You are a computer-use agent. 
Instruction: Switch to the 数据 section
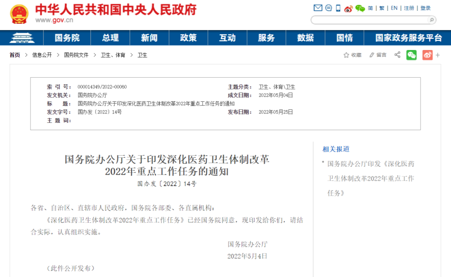pos(305,38)
